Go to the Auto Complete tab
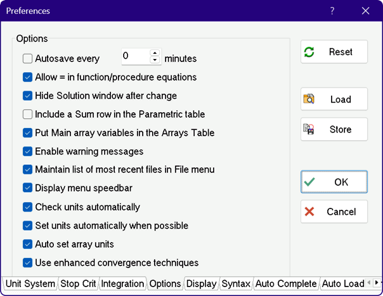Image resolution: width=383 pixels, height=296 pixels. [x=285, y=284]
